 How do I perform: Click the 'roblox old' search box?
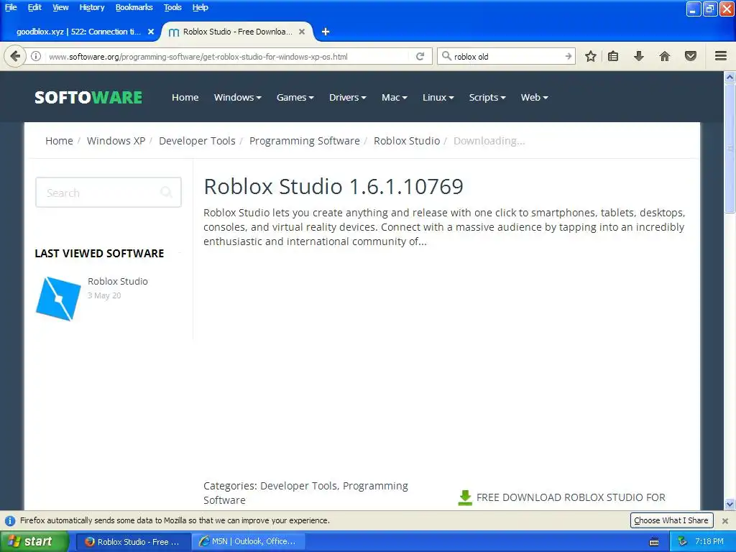pos(507,56)
